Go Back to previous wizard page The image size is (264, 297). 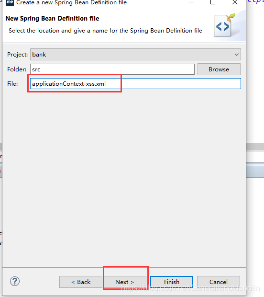pyautogui.click(x=81, y=282)
